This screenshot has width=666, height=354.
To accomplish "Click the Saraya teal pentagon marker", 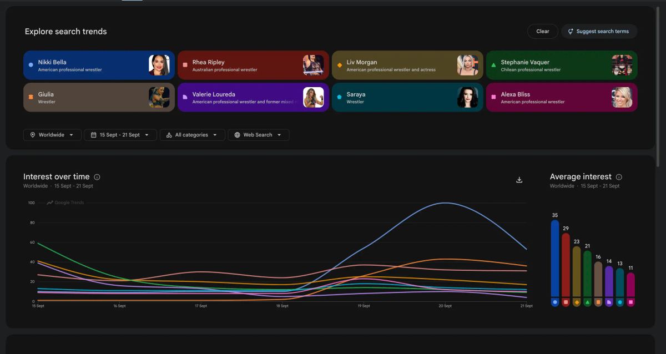I will (339, 97).
